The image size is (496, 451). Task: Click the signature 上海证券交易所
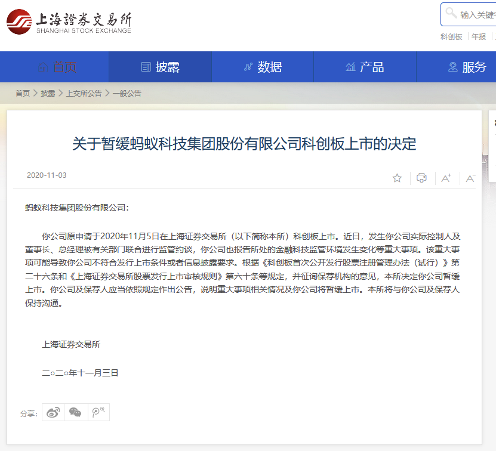pos(71,344)
